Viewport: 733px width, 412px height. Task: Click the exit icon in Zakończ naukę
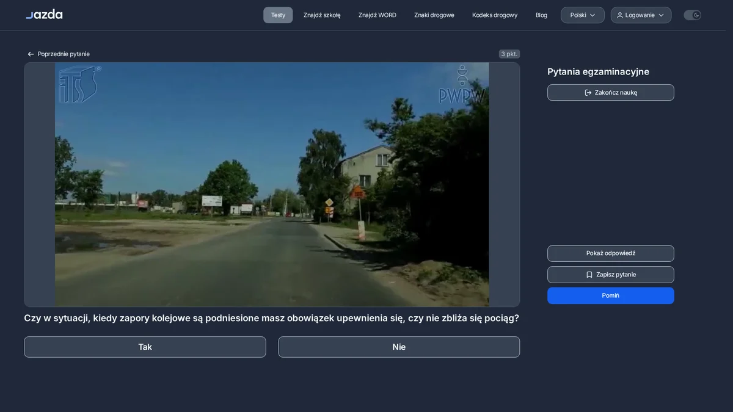(588, 93)
